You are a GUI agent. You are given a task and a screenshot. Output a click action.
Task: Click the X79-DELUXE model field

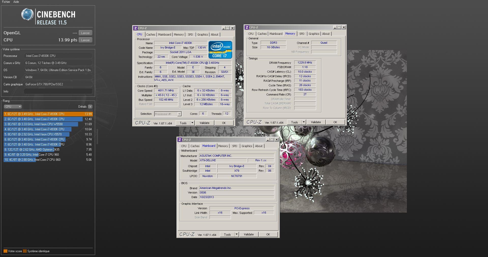pos(223,160)
